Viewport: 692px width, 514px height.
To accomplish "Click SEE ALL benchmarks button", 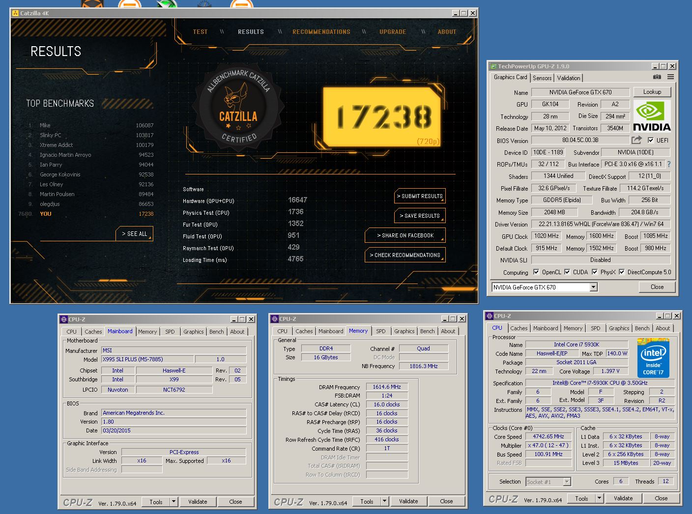I will point(135,233).
